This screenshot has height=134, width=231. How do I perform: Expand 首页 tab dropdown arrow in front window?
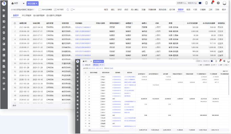pos(91,61)
